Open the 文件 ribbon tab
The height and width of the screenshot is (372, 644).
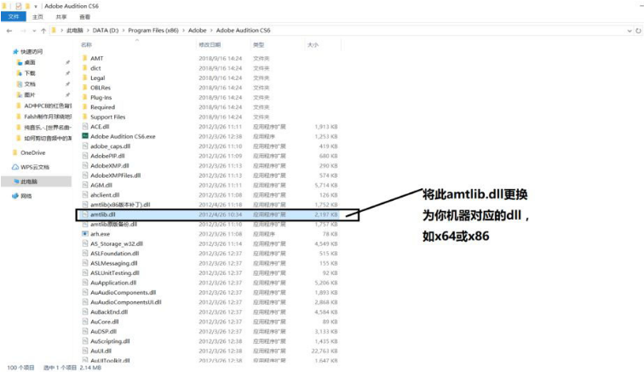14,17
